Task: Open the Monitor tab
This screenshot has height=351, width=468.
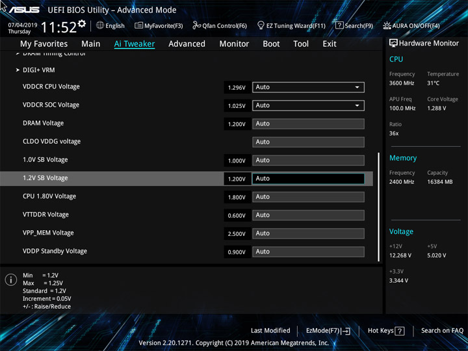Action: [234, 44]
